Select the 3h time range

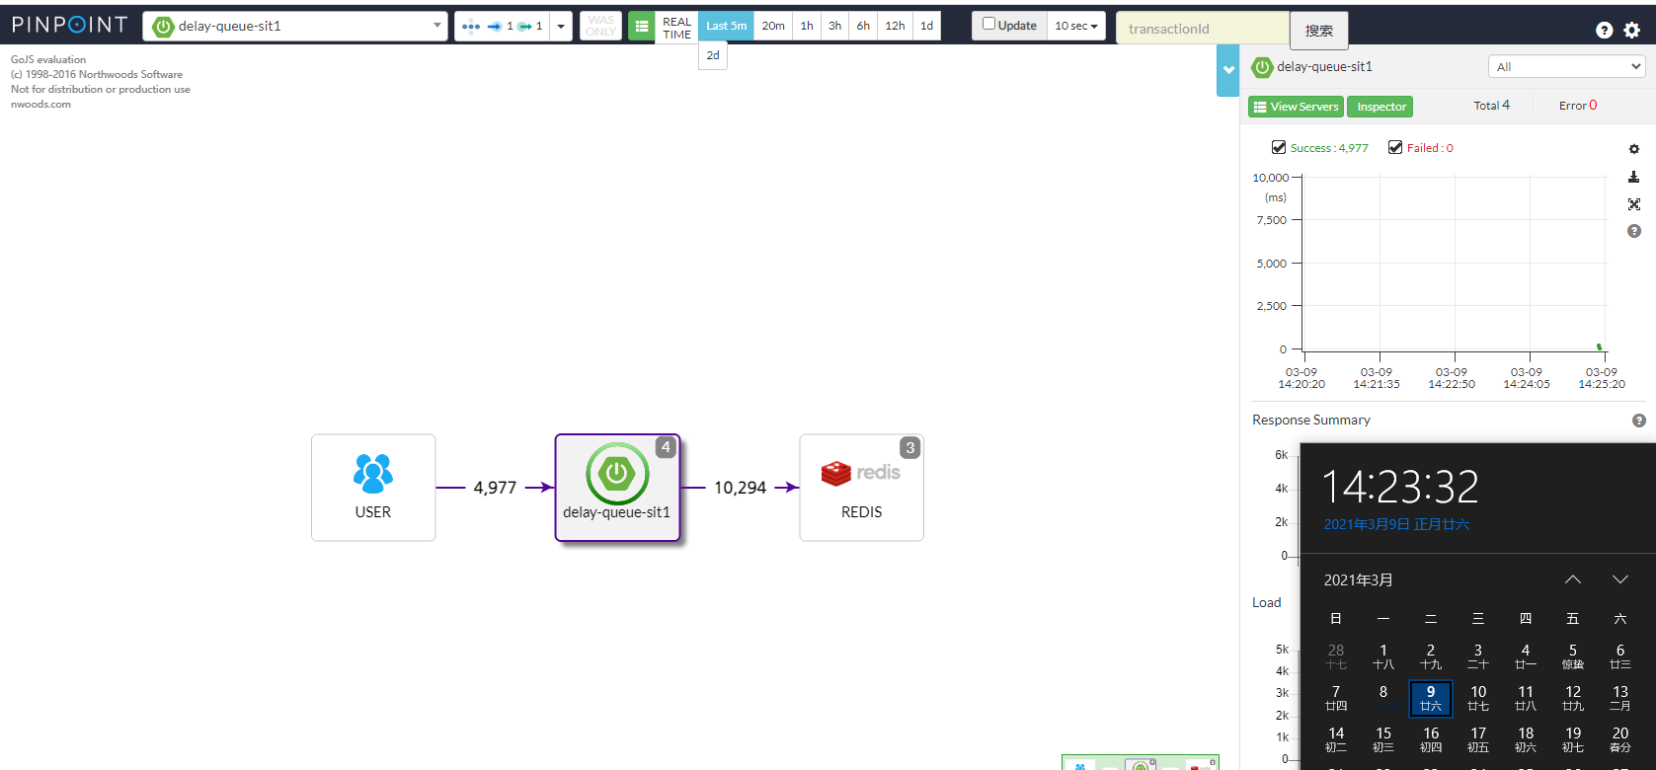pos(835,26)
